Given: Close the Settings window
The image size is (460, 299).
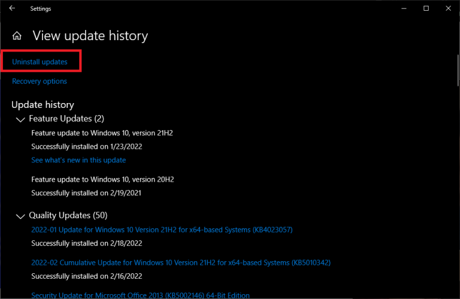Looking at the screenshot, I should click(x=448, y=8).
